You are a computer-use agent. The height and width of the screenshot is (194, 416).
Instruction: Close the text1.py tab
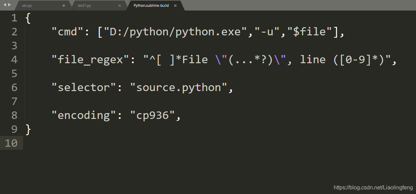pyautogui.click(x=119, y=5)
